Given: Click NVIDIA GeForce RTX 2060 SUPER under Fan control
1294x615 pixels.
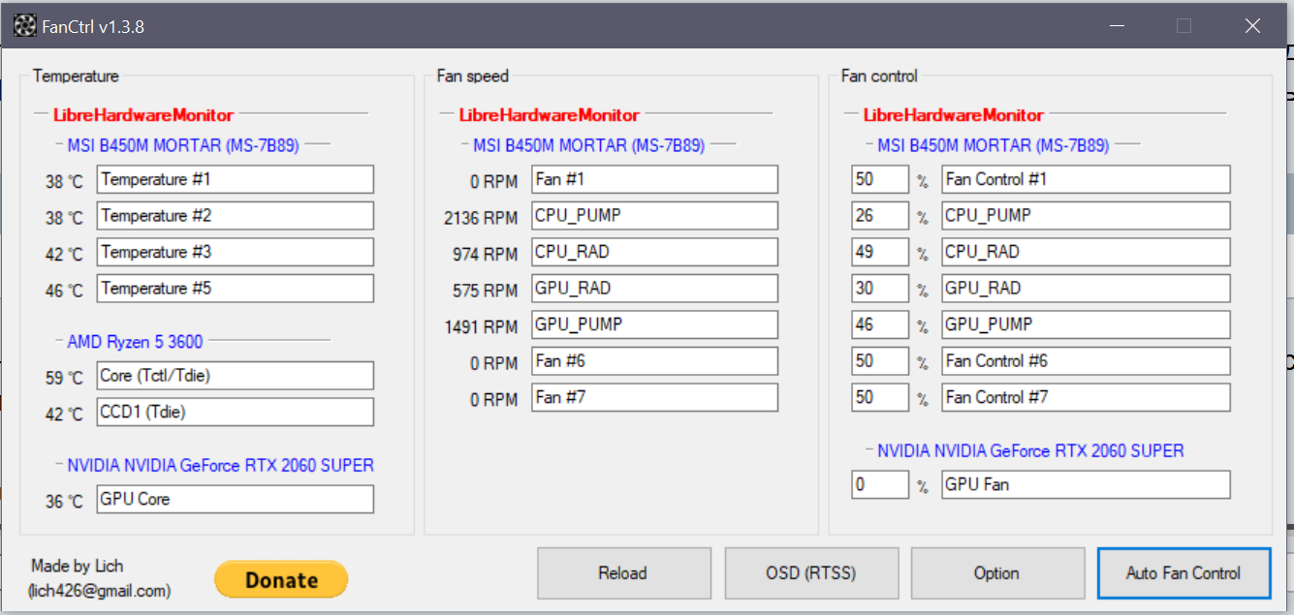Looking at the screenshot, I should (1030, 451).
